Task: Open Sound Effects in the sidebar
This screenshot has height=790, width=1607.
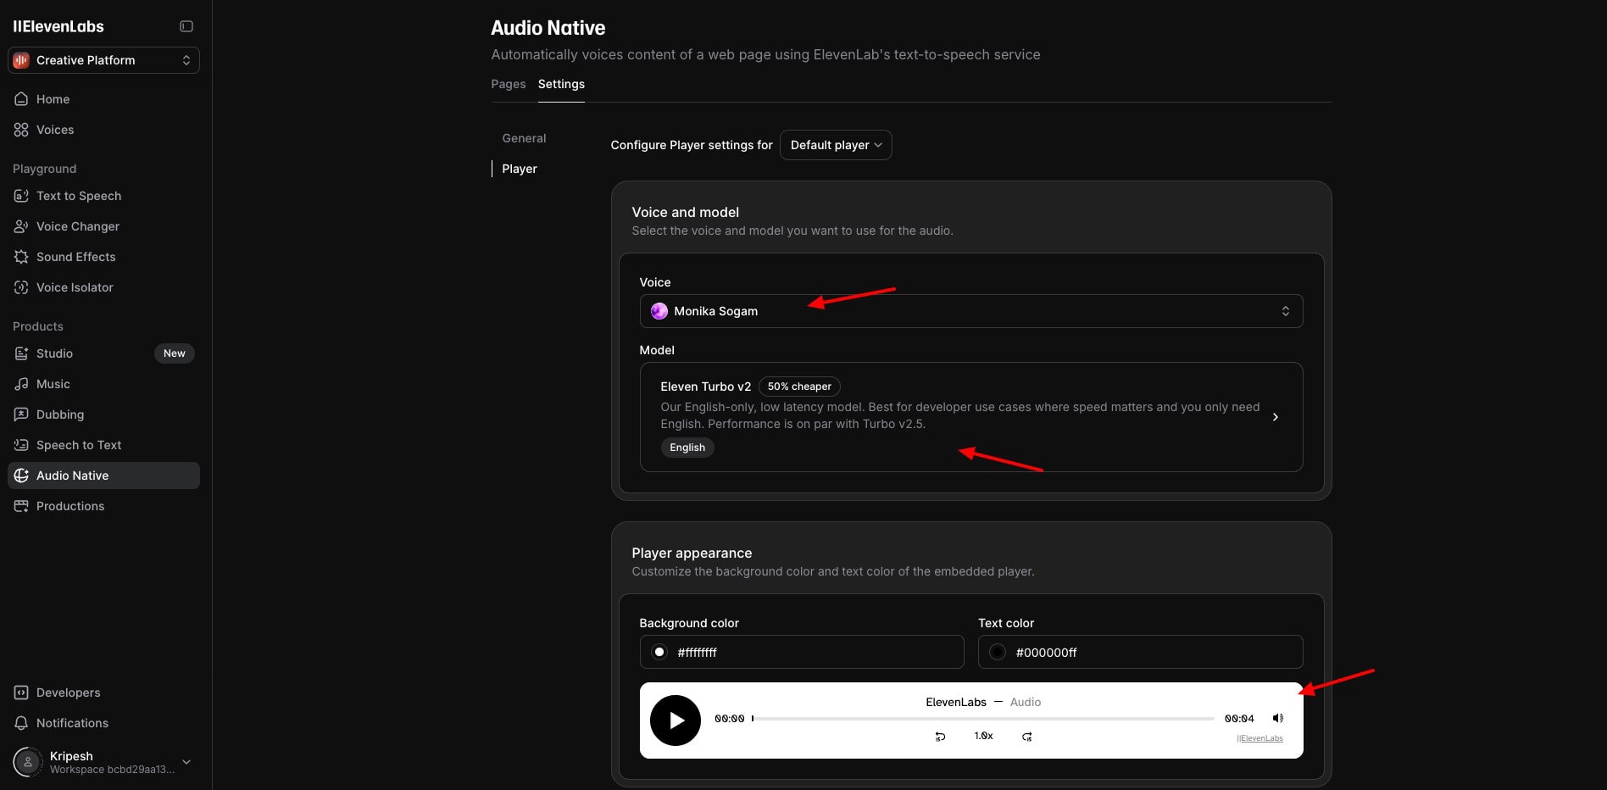Action: point(75,257)
